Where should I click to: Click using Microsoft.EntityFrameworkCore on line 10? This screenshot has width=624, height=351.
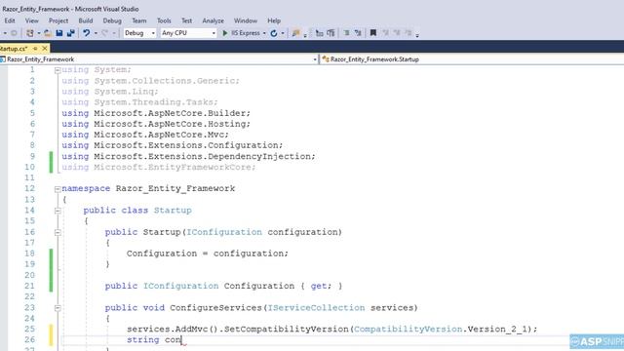pos(158,167)
